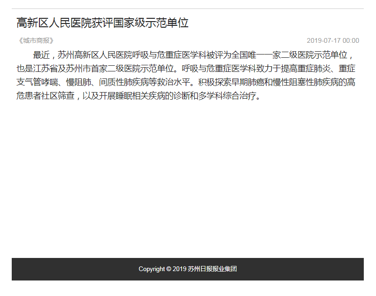The image size is (376, 296).
Task: Click the headline 高新区人民医院获评国家级示范单位
Action: 102,23
